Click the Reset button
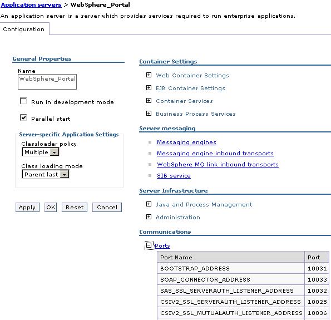Screen dimensions: 331x320 pyautogui.click(x=75, y=207)
